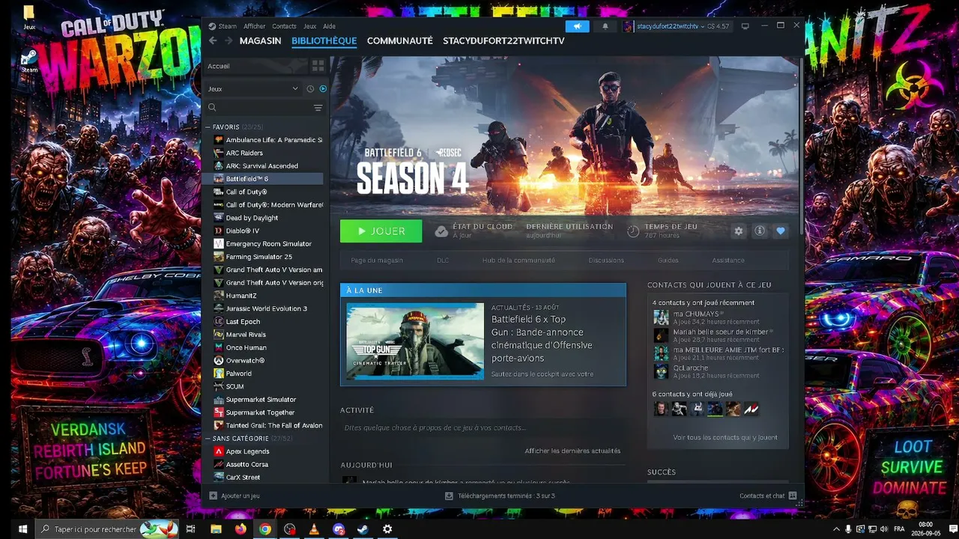959x539 pixels.
Task: Open Chrome from the taskbar
Action: click(x=265, y=529)
